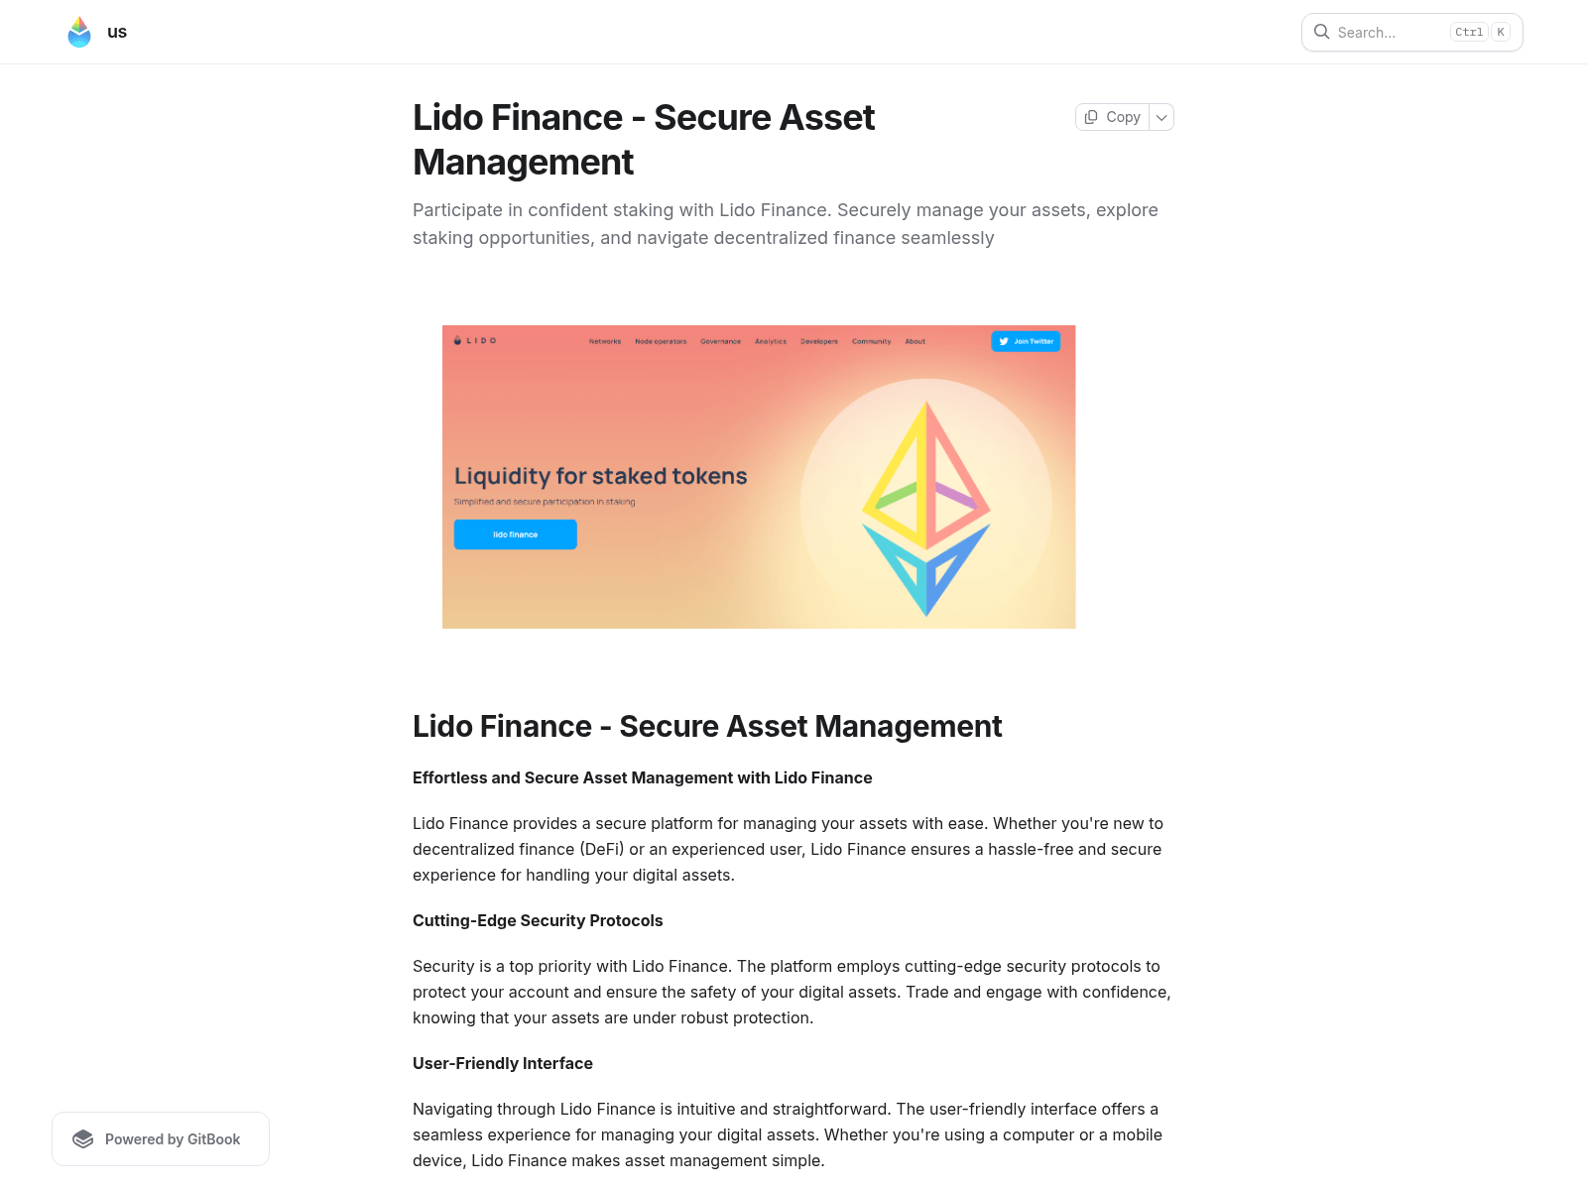Click inside the Search input field

point(1389,32)
